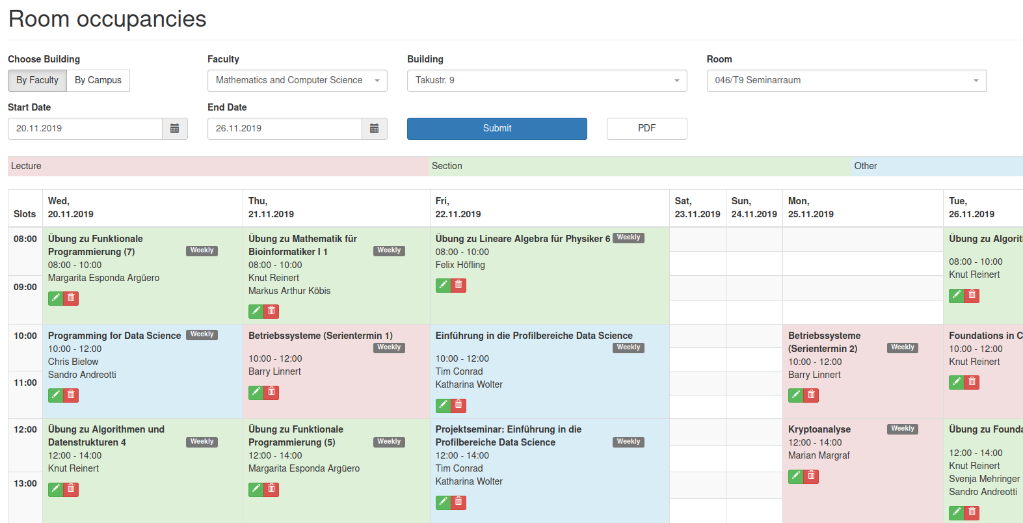Submit the room occupancy query
This screenshot has height=523, width=1023.
click(497, 129)
